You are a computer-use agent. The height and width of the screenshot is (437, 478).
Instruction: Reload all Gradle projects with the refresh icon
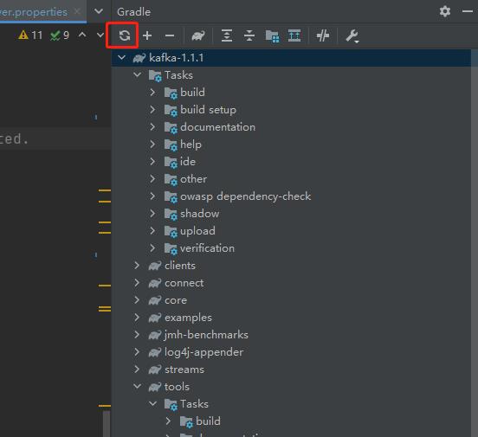pyautogui.click(x=125, y=35)
